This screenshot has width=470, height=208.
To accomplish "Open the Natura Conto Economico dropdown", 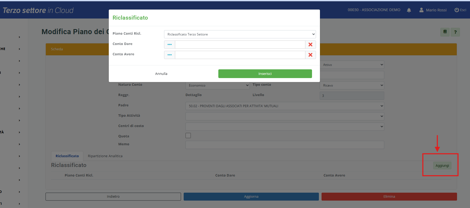I will point(218,85).
